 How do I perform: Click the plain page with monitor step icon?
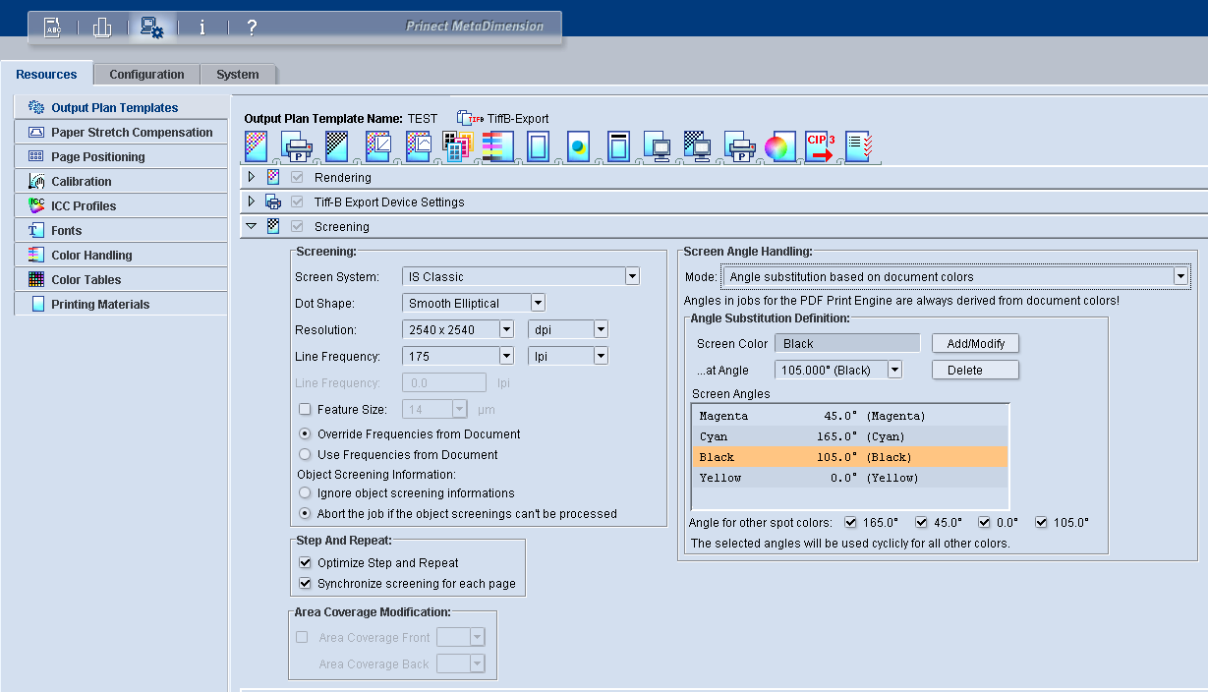click(658, 145)
